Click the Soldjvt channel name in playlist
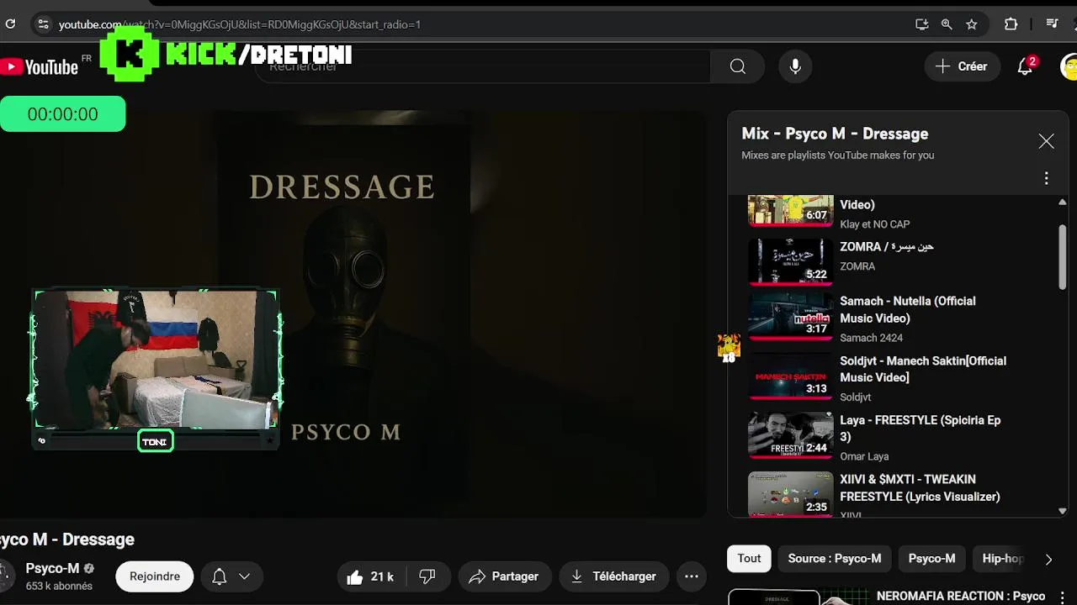 856,397
